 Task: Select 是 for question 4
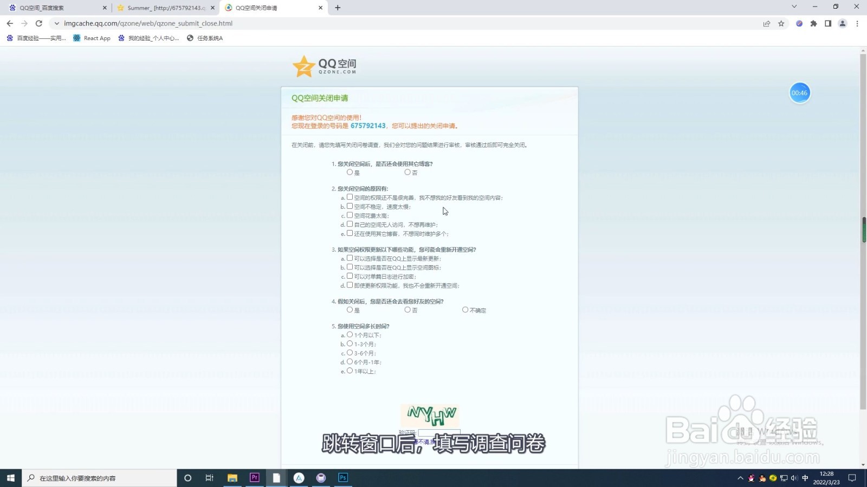pyautogui.click(x=350, y=310)
